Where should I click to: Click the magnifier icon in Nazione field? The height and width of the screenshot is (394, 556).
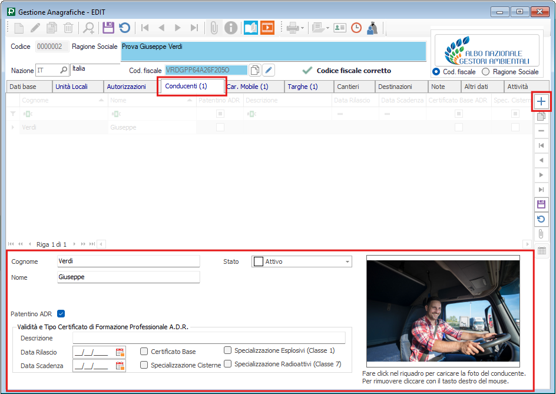64,70
